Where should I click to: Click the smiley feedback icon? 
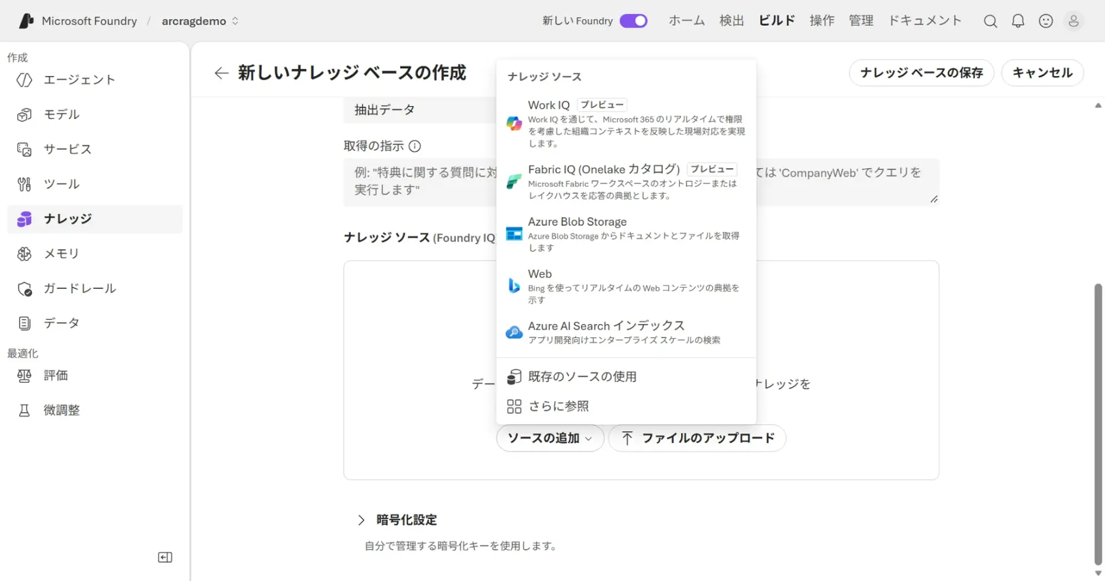pos(1046,21)
